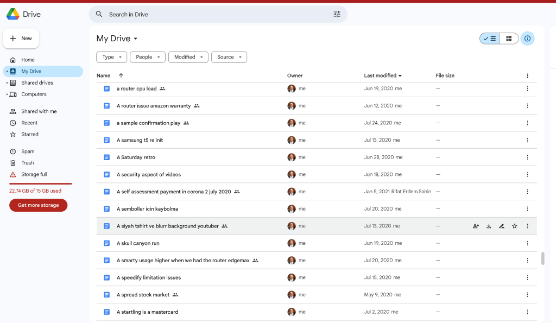556x323 pixels.
Task: Open the People filter dropdown
Action: click(x=148, y=57)
